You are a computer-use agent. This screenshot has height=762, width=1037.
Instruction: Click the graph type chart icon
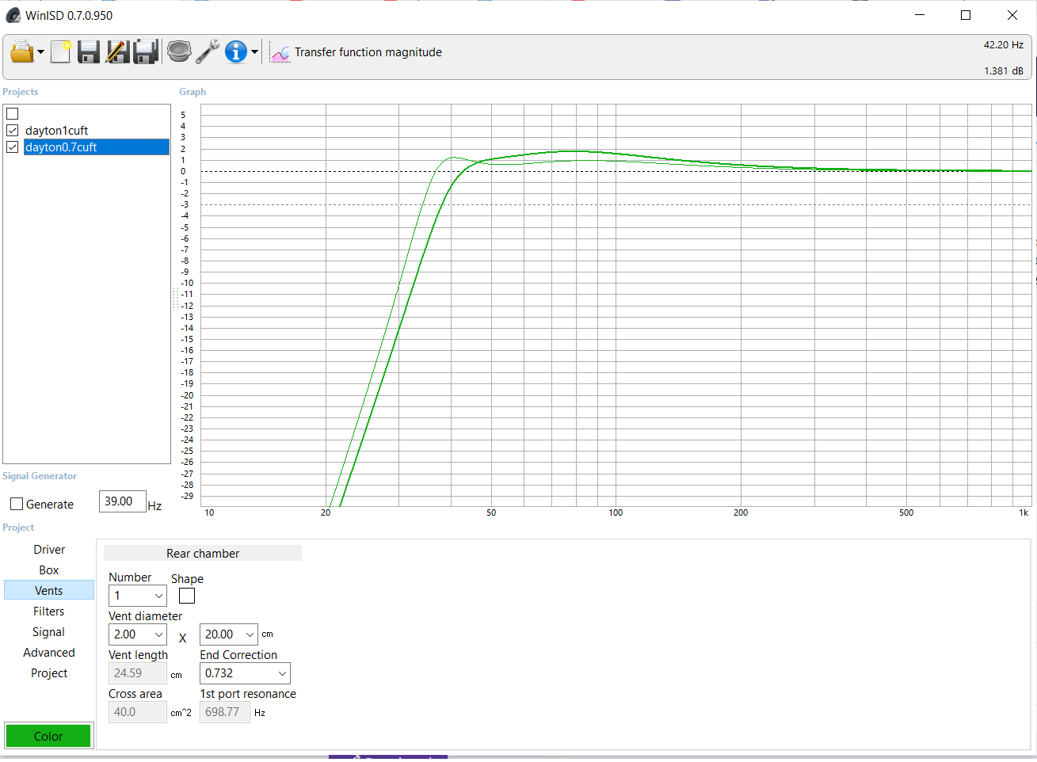pyautogui.click(x=280, y=52)
